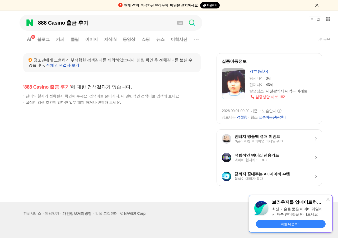Open 적립적인 멤버십 전용카드 item
338x238 pixels.
pos(269,158)
